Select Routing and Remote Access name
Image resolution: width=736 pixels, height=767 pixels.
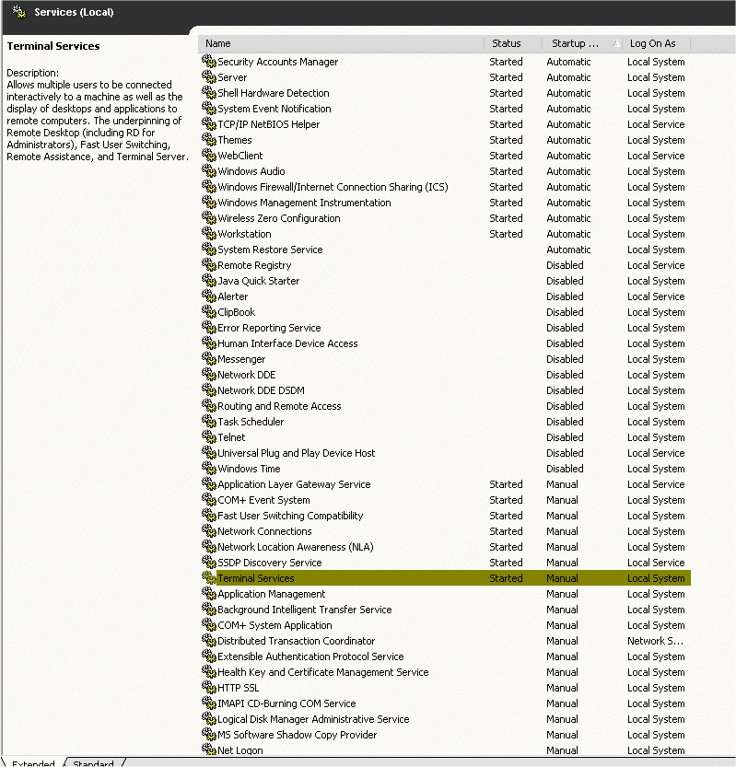tap(279, 406)
